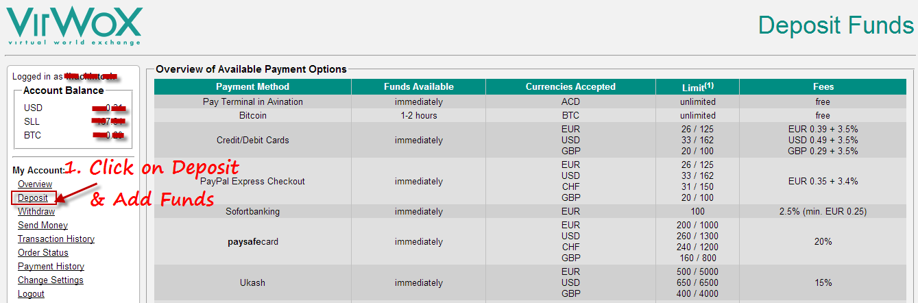Image resolution: width=918 pixels, height=303 pixels.
Task: Select the Sofortbanking payment option
Action: (530, 212)
